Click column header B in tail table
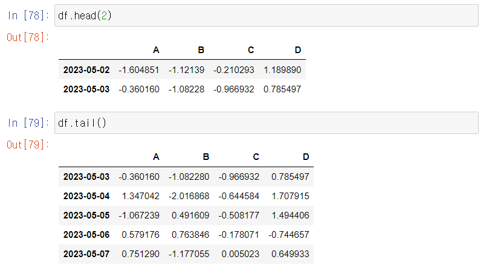This screenshot has height=274, width=483. point(206,157)
